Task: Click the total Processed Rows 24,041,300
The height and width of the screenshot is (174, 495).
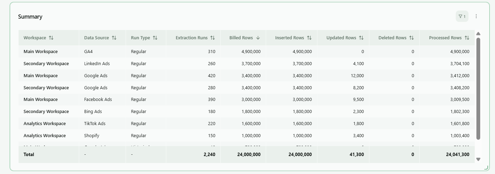Action: point(457,155)
